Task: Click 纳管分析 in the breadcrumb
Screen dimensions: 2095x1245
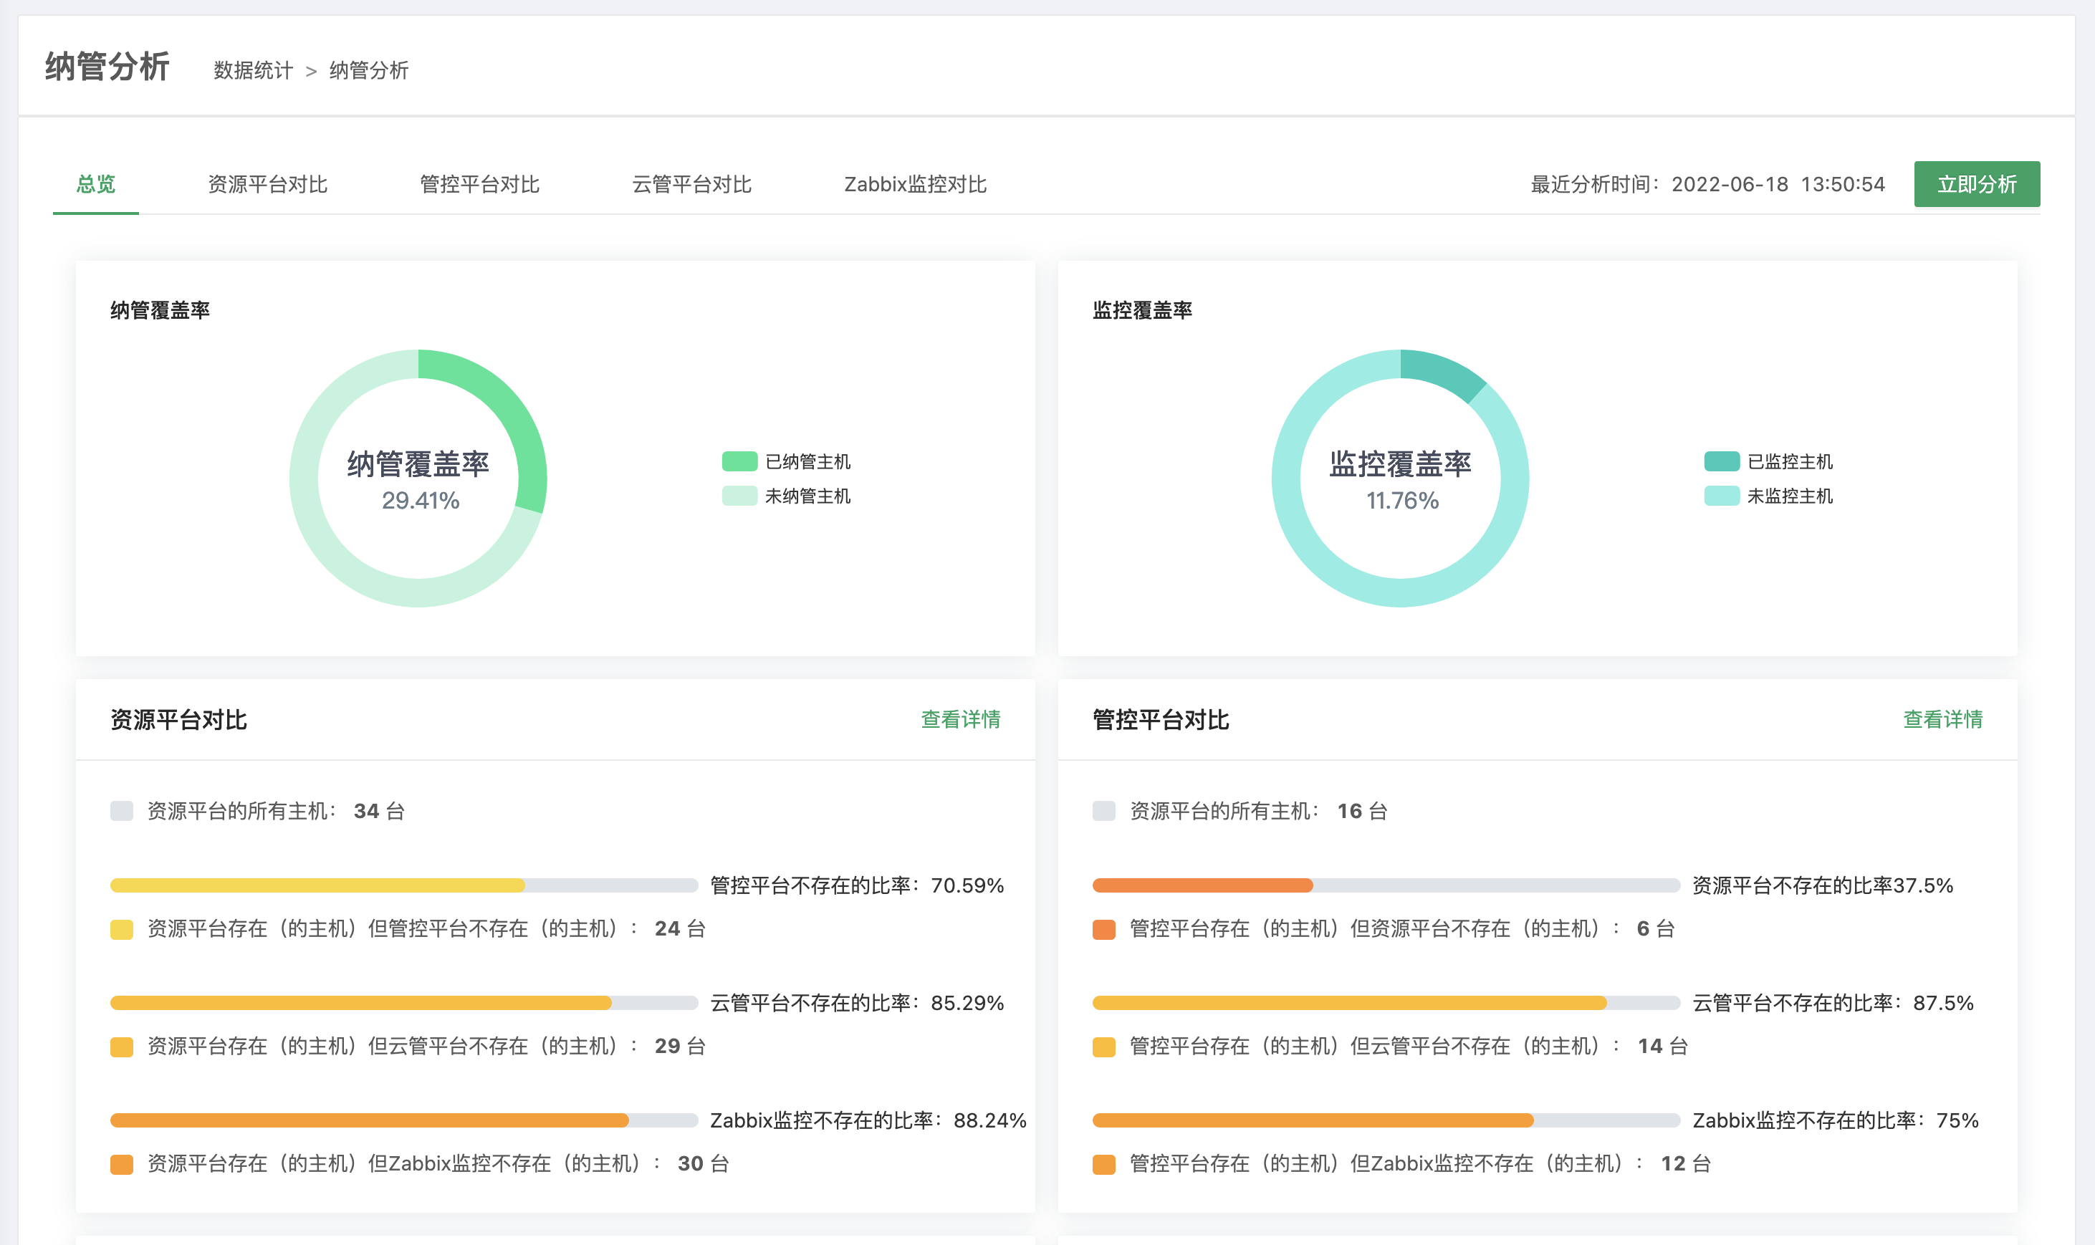Action: [368, 70]
